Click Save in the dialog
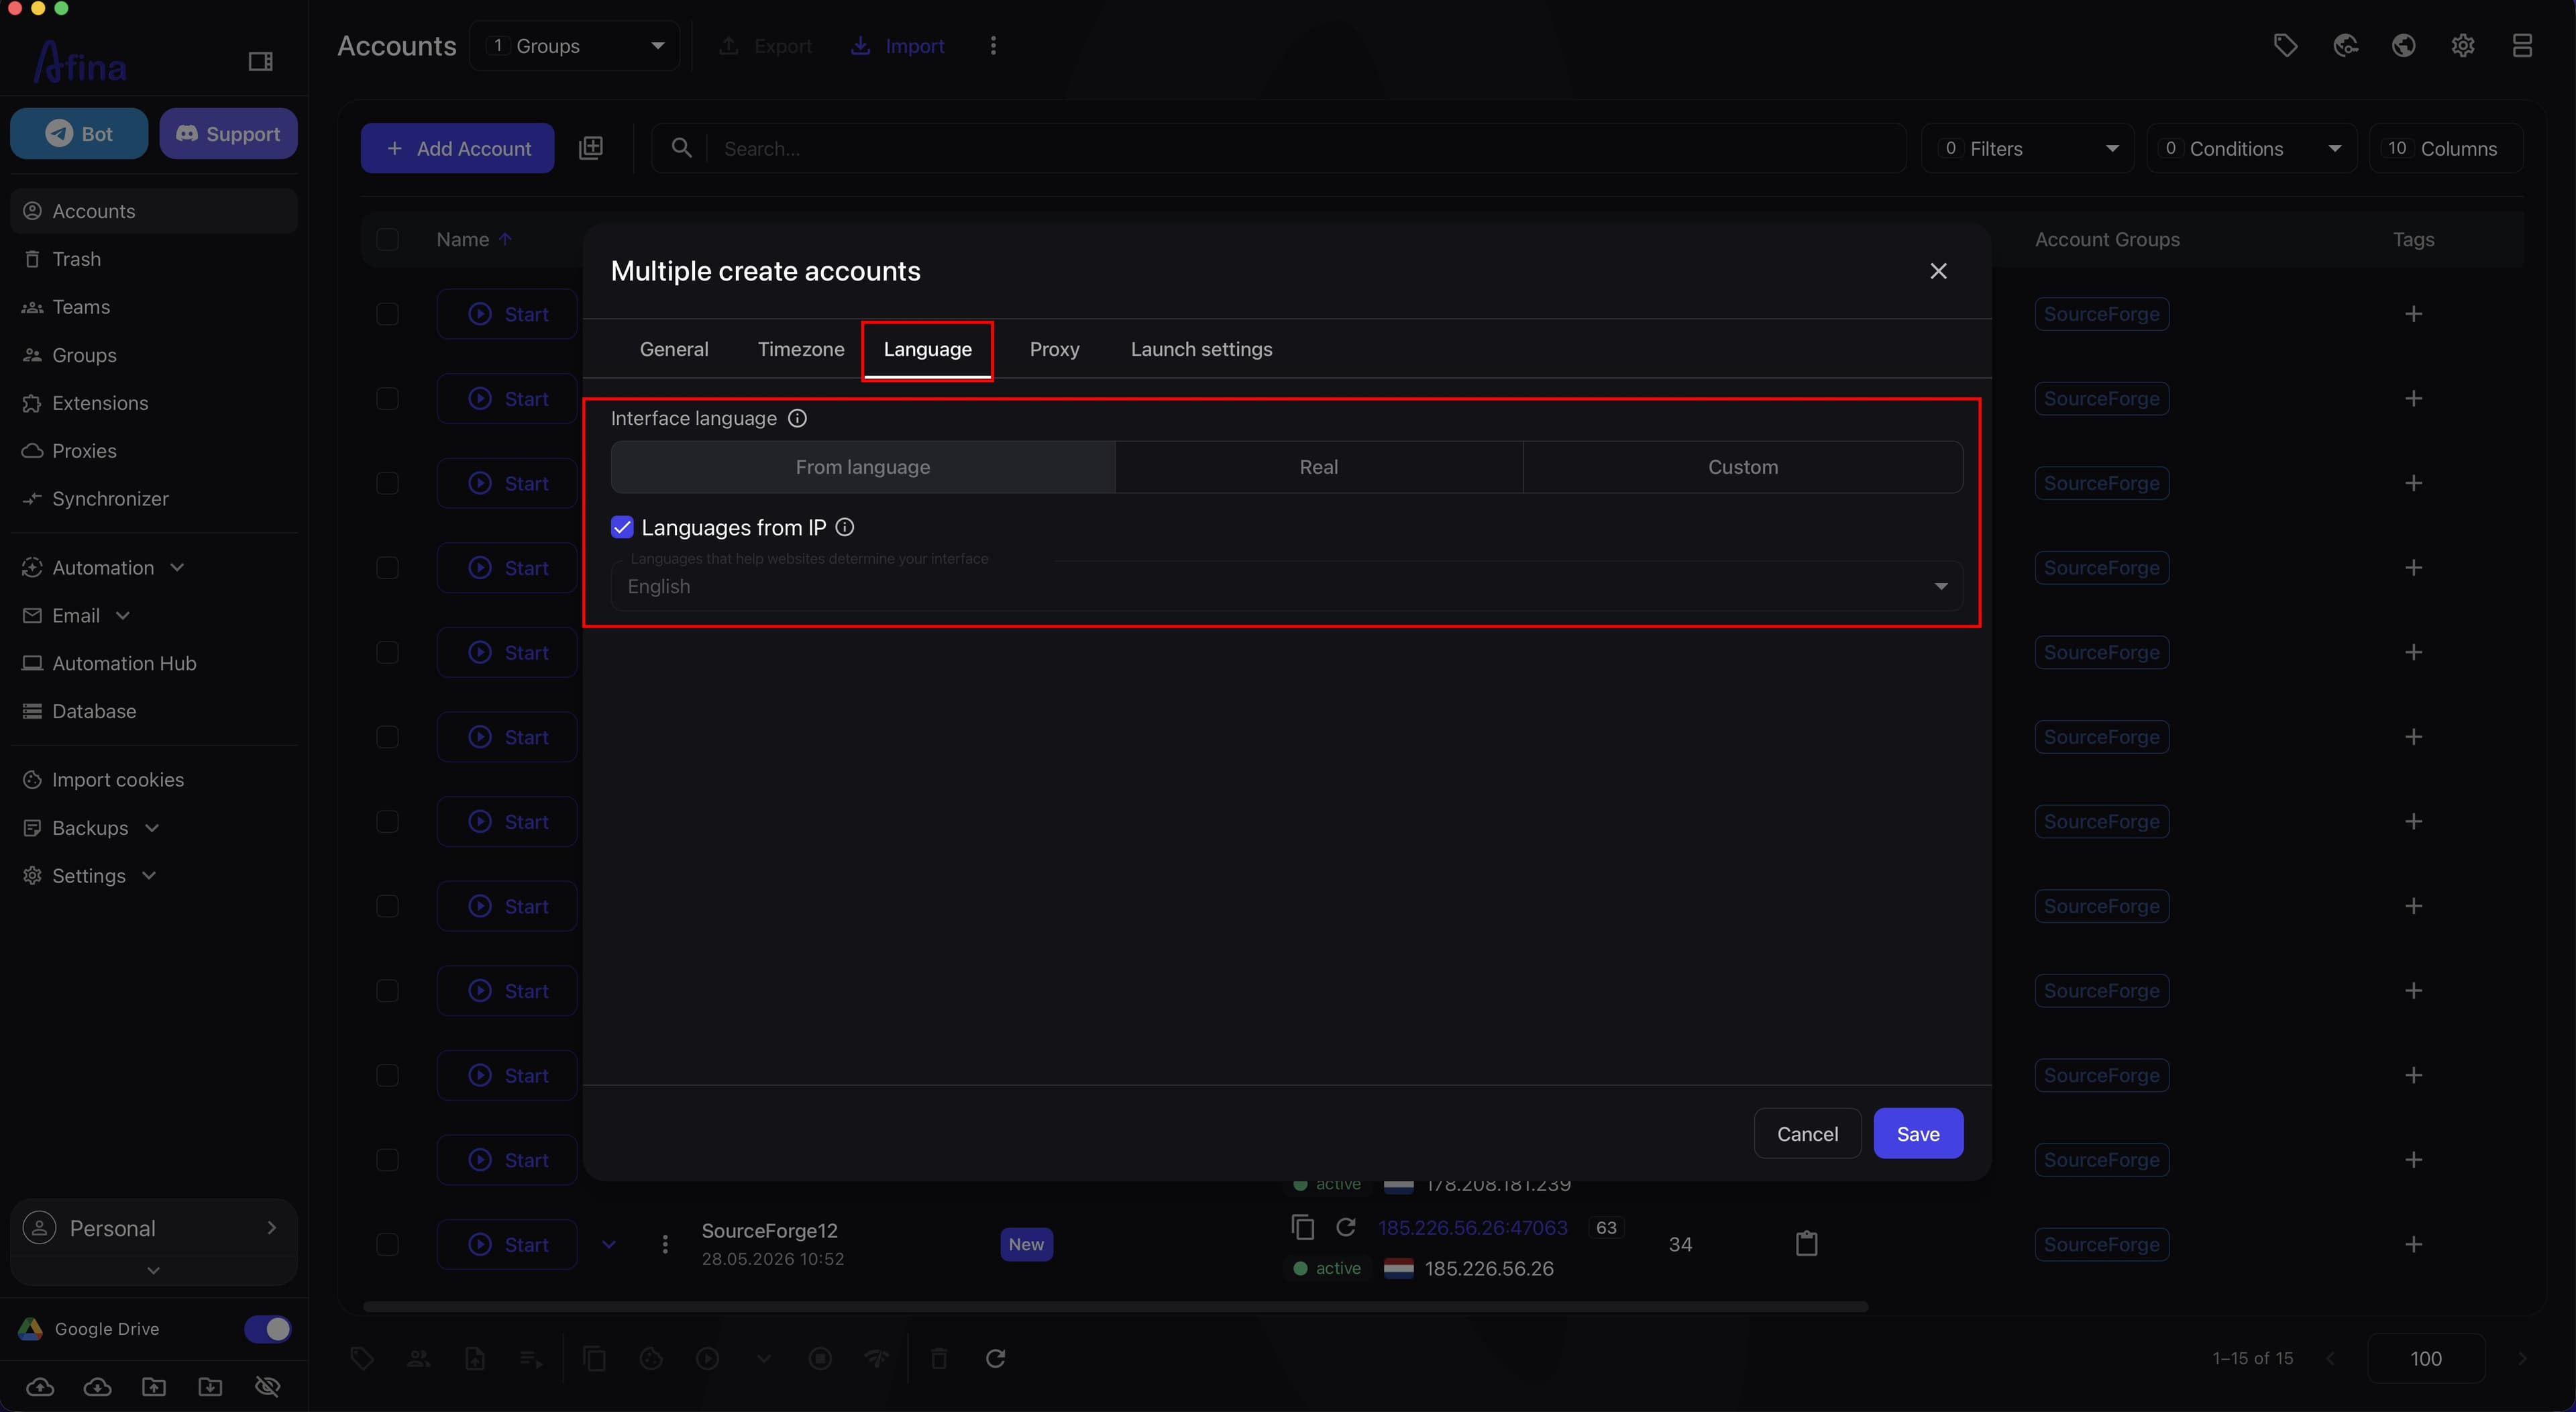Viewport: 2576px width, 1412px height. coord(1918,1133)
